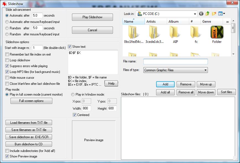The height and width of the screenshot is (163, 240).
Task: Create new folder icon
Action: point(214,14)
